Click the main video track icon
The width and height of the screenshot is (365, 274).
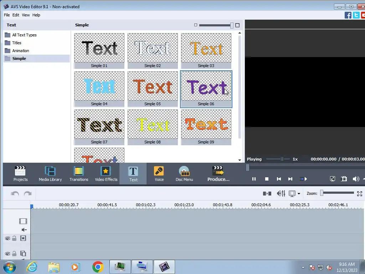point(23,221)
